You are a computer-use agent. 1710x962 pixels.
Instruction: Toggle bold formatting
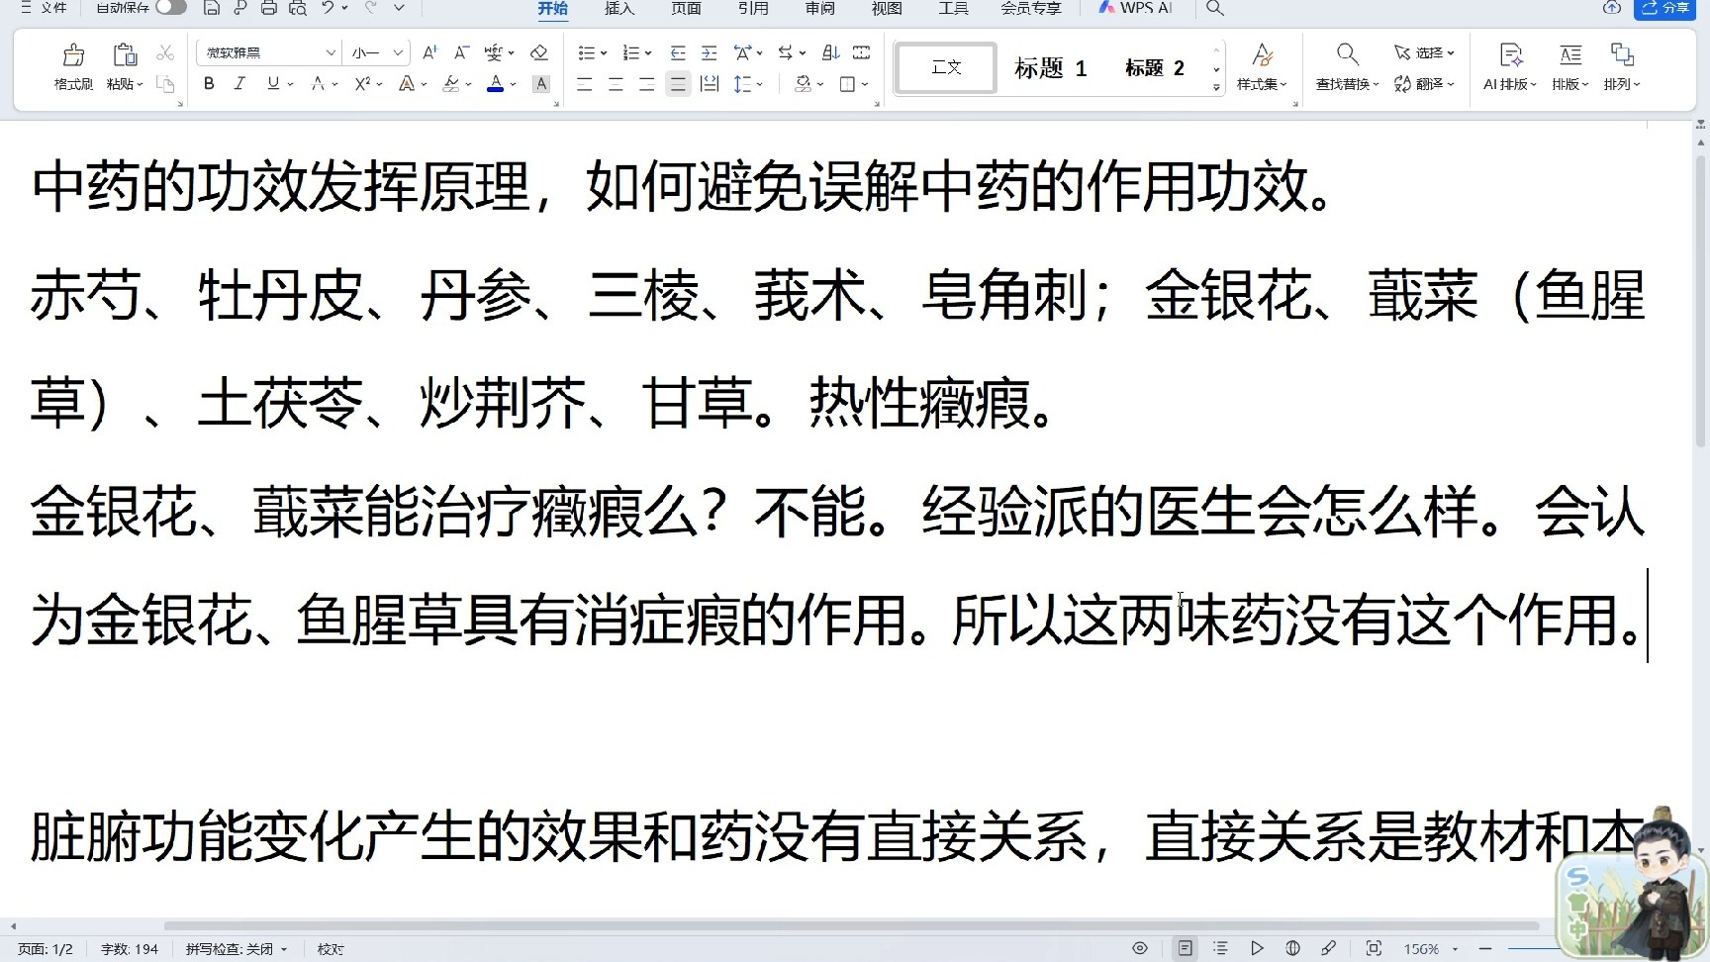point(208,84)
